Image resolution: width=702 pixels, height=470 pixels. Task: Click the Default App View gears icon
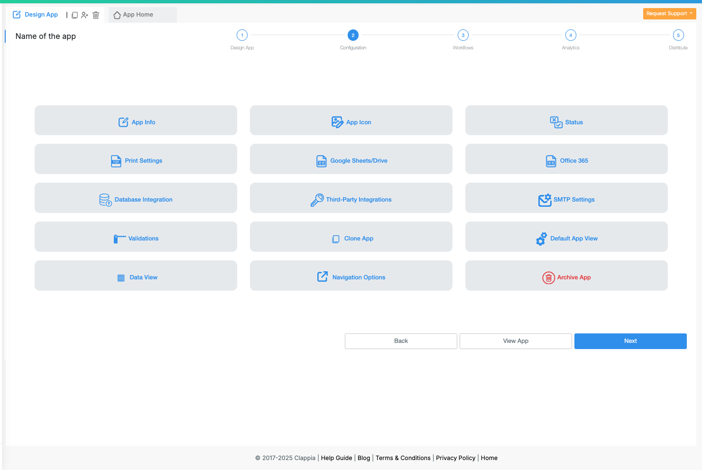pyautogui.click(x=541, y=239)
